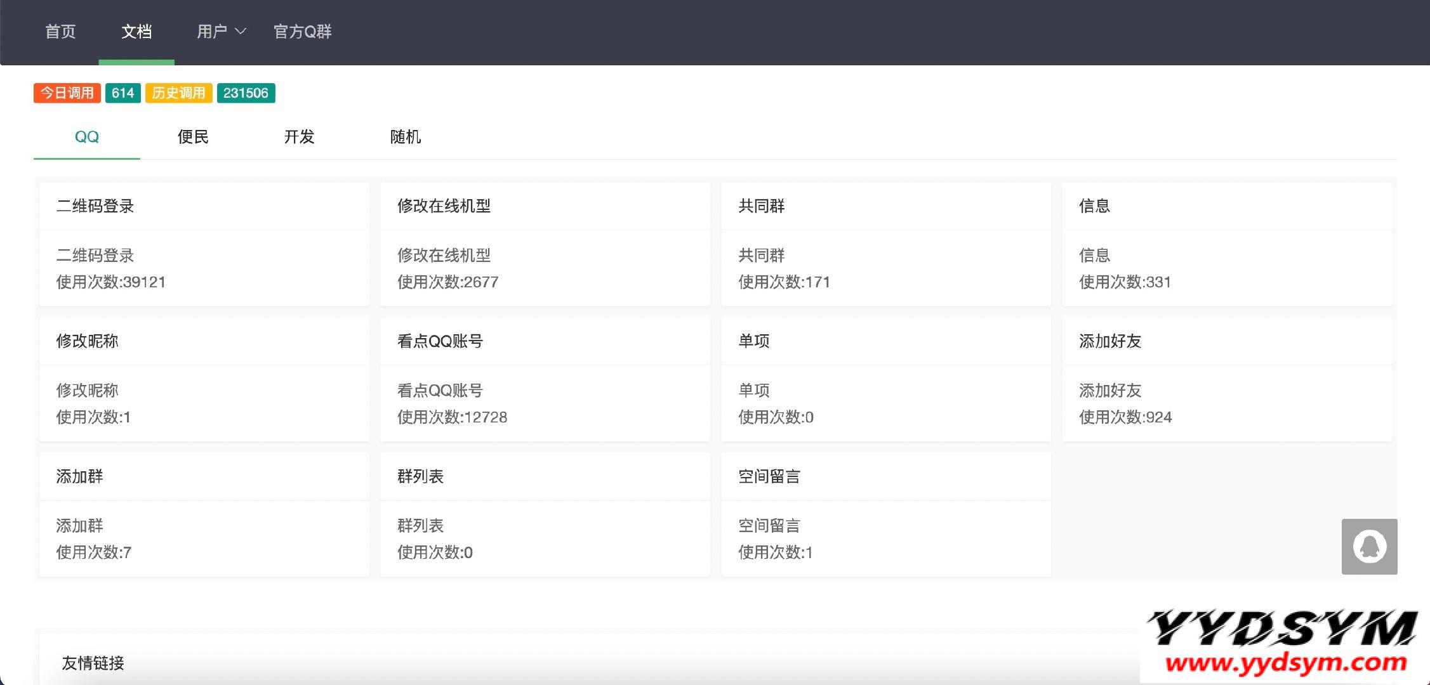Click the 今日调用 orange badge

67,93
